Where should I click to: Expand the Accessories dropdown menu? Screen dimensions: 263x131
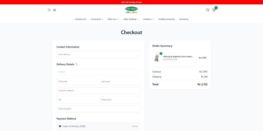97,19
